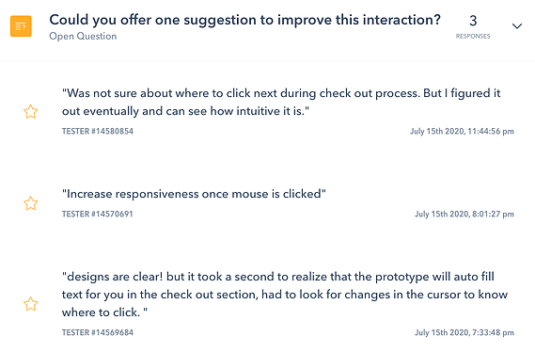Click the July 15th 2020, 11:44:56 pm timestamp

pyautogui.click(x=462, y=132)
